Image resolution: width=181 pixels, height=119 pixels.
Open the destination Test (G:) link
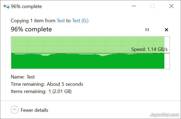(x=80, y=21)
